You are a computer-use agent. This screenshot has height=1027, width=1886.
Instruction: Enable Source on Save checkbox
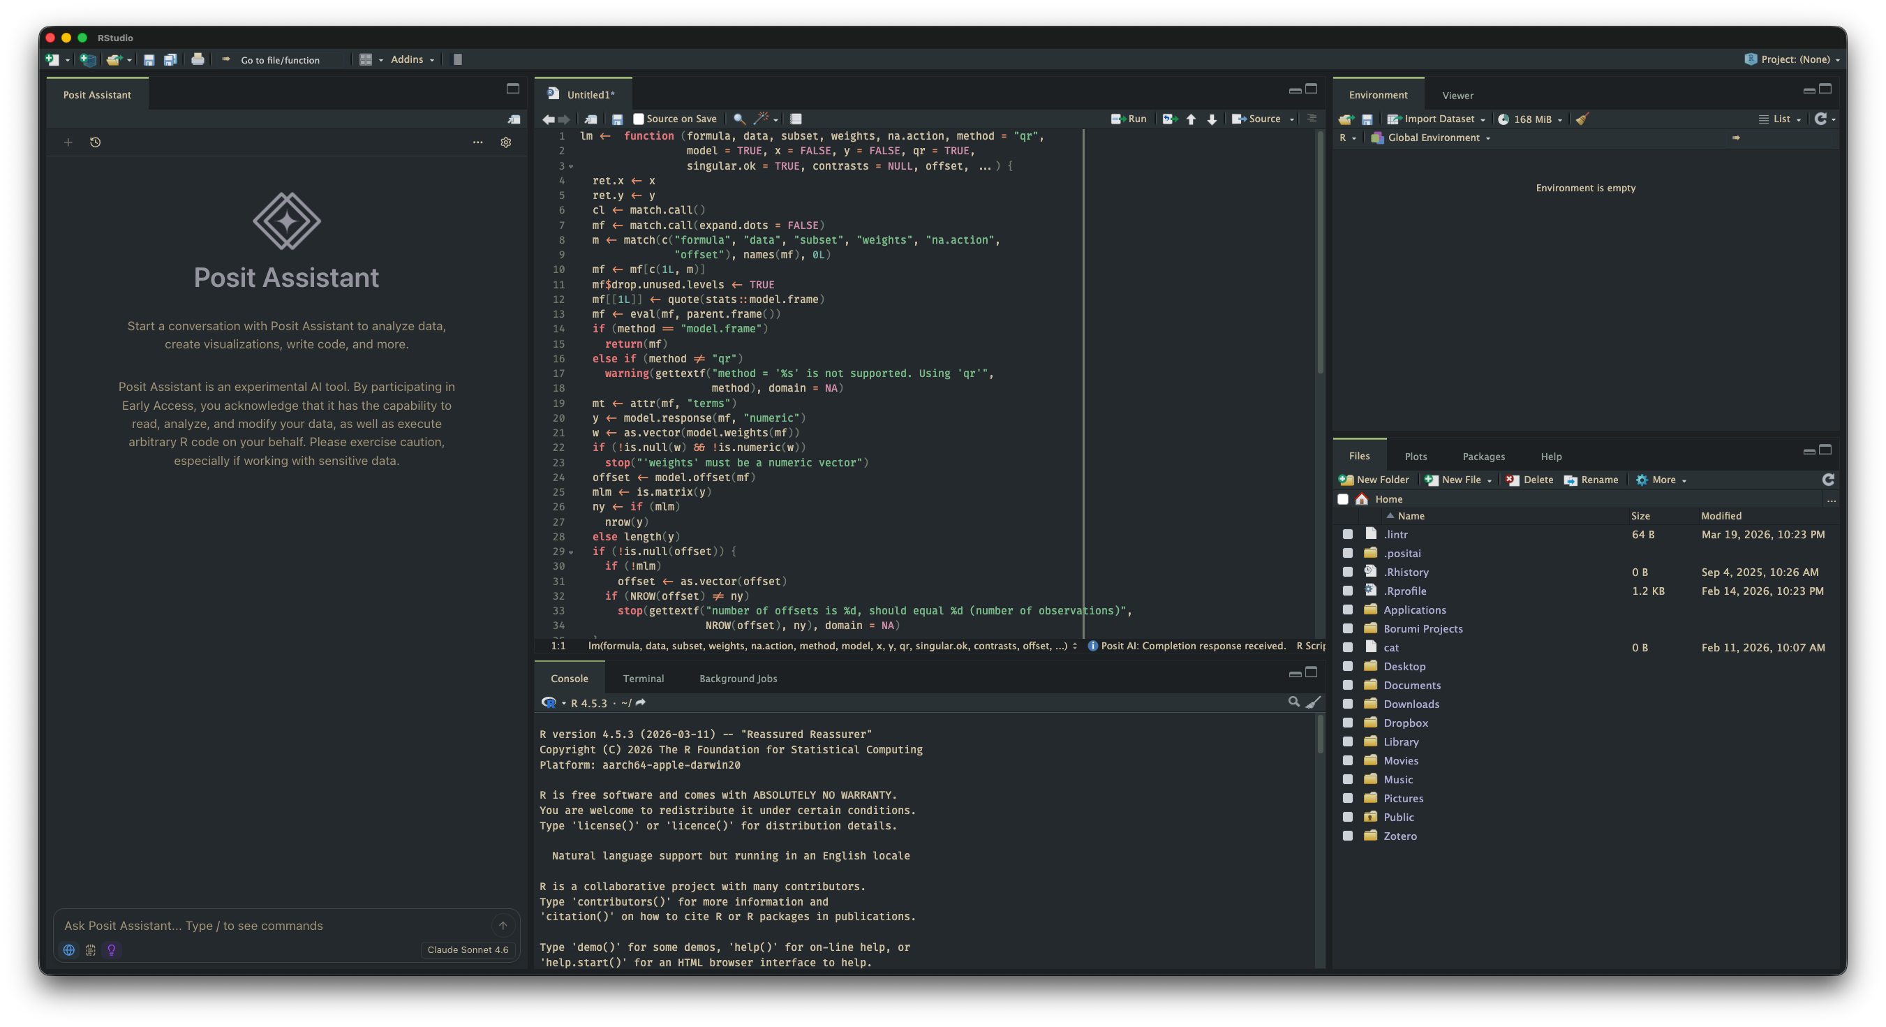(639, 119)
